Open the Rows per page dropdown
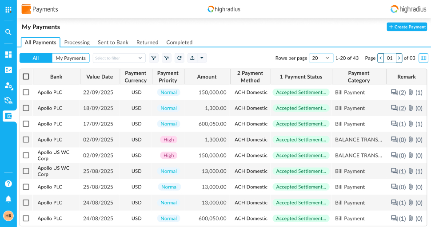 (321, 58)
